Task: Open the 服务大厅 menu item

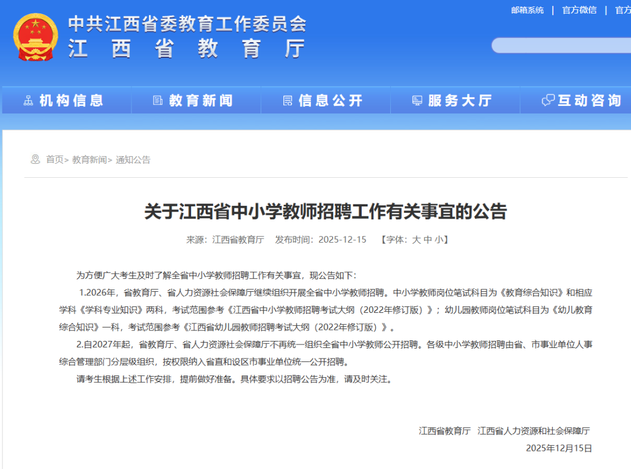Action: tap(460, 101)
